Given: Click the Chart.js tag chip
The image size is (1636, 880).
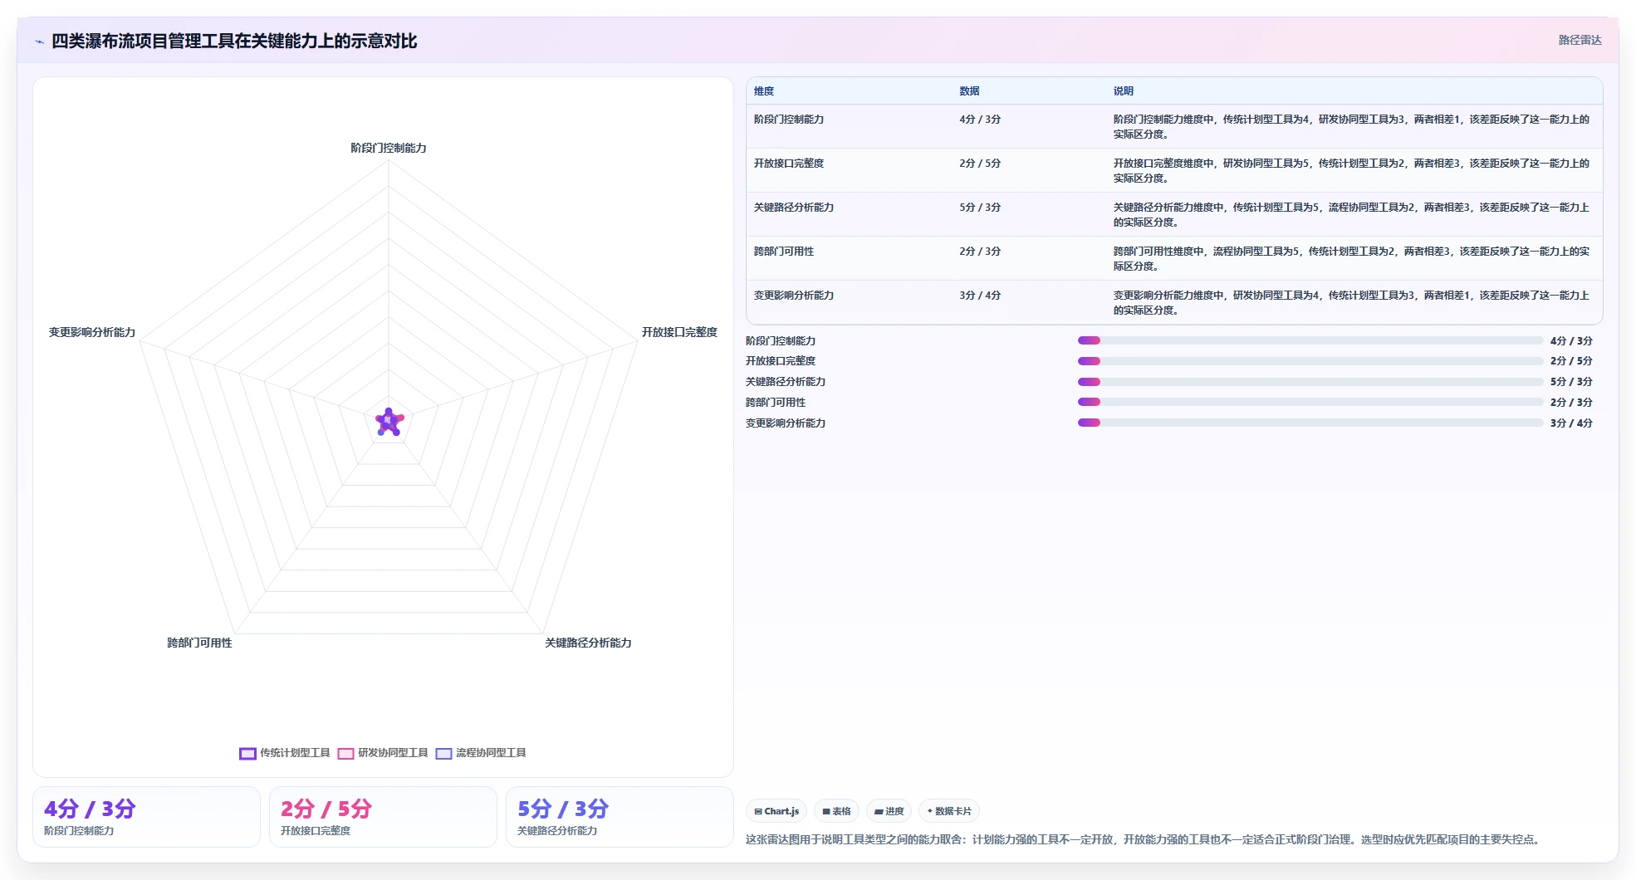Looking at the screenshot, I should (x=776, y=811).
